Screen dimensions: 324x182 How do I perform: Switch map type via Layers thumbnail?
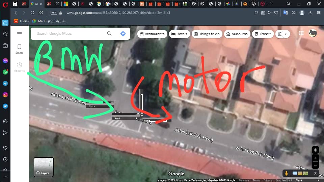(44, 167)
